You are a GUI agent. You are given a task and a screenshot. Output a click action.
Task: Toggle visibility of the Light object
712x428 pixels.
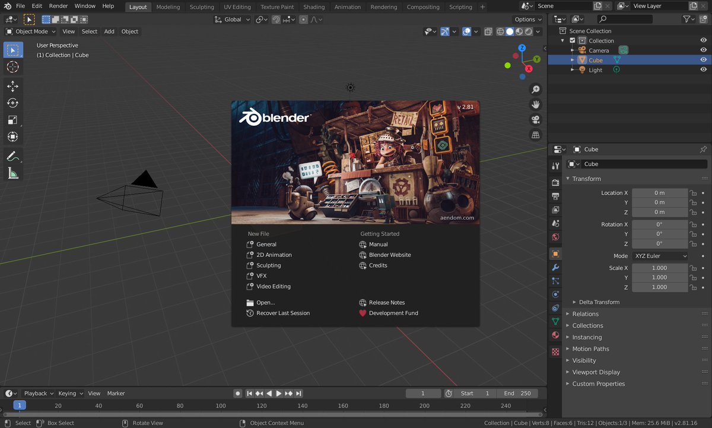click(x=703, y=70)
